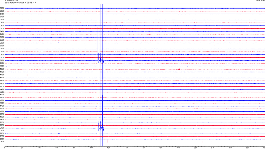Select the 18:30 trace time label
This screenshot has width=265, height=149.
(x=2, y=114)
